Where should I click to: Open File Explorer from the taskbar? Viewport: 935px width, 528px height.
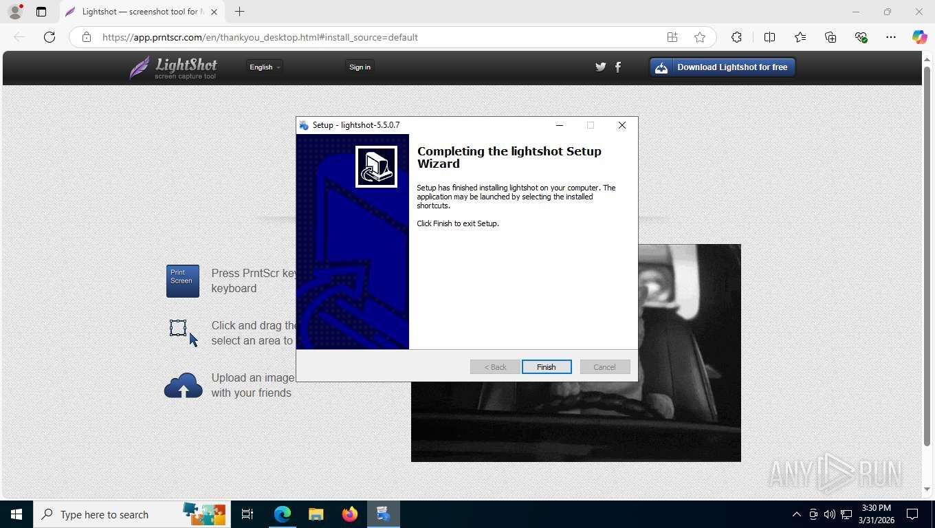click(316, 514)
